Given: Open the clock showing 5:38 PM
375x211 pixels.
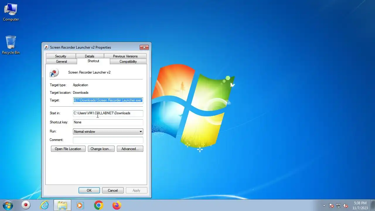Looking at the screenshot, I should (x=360, y=205).
